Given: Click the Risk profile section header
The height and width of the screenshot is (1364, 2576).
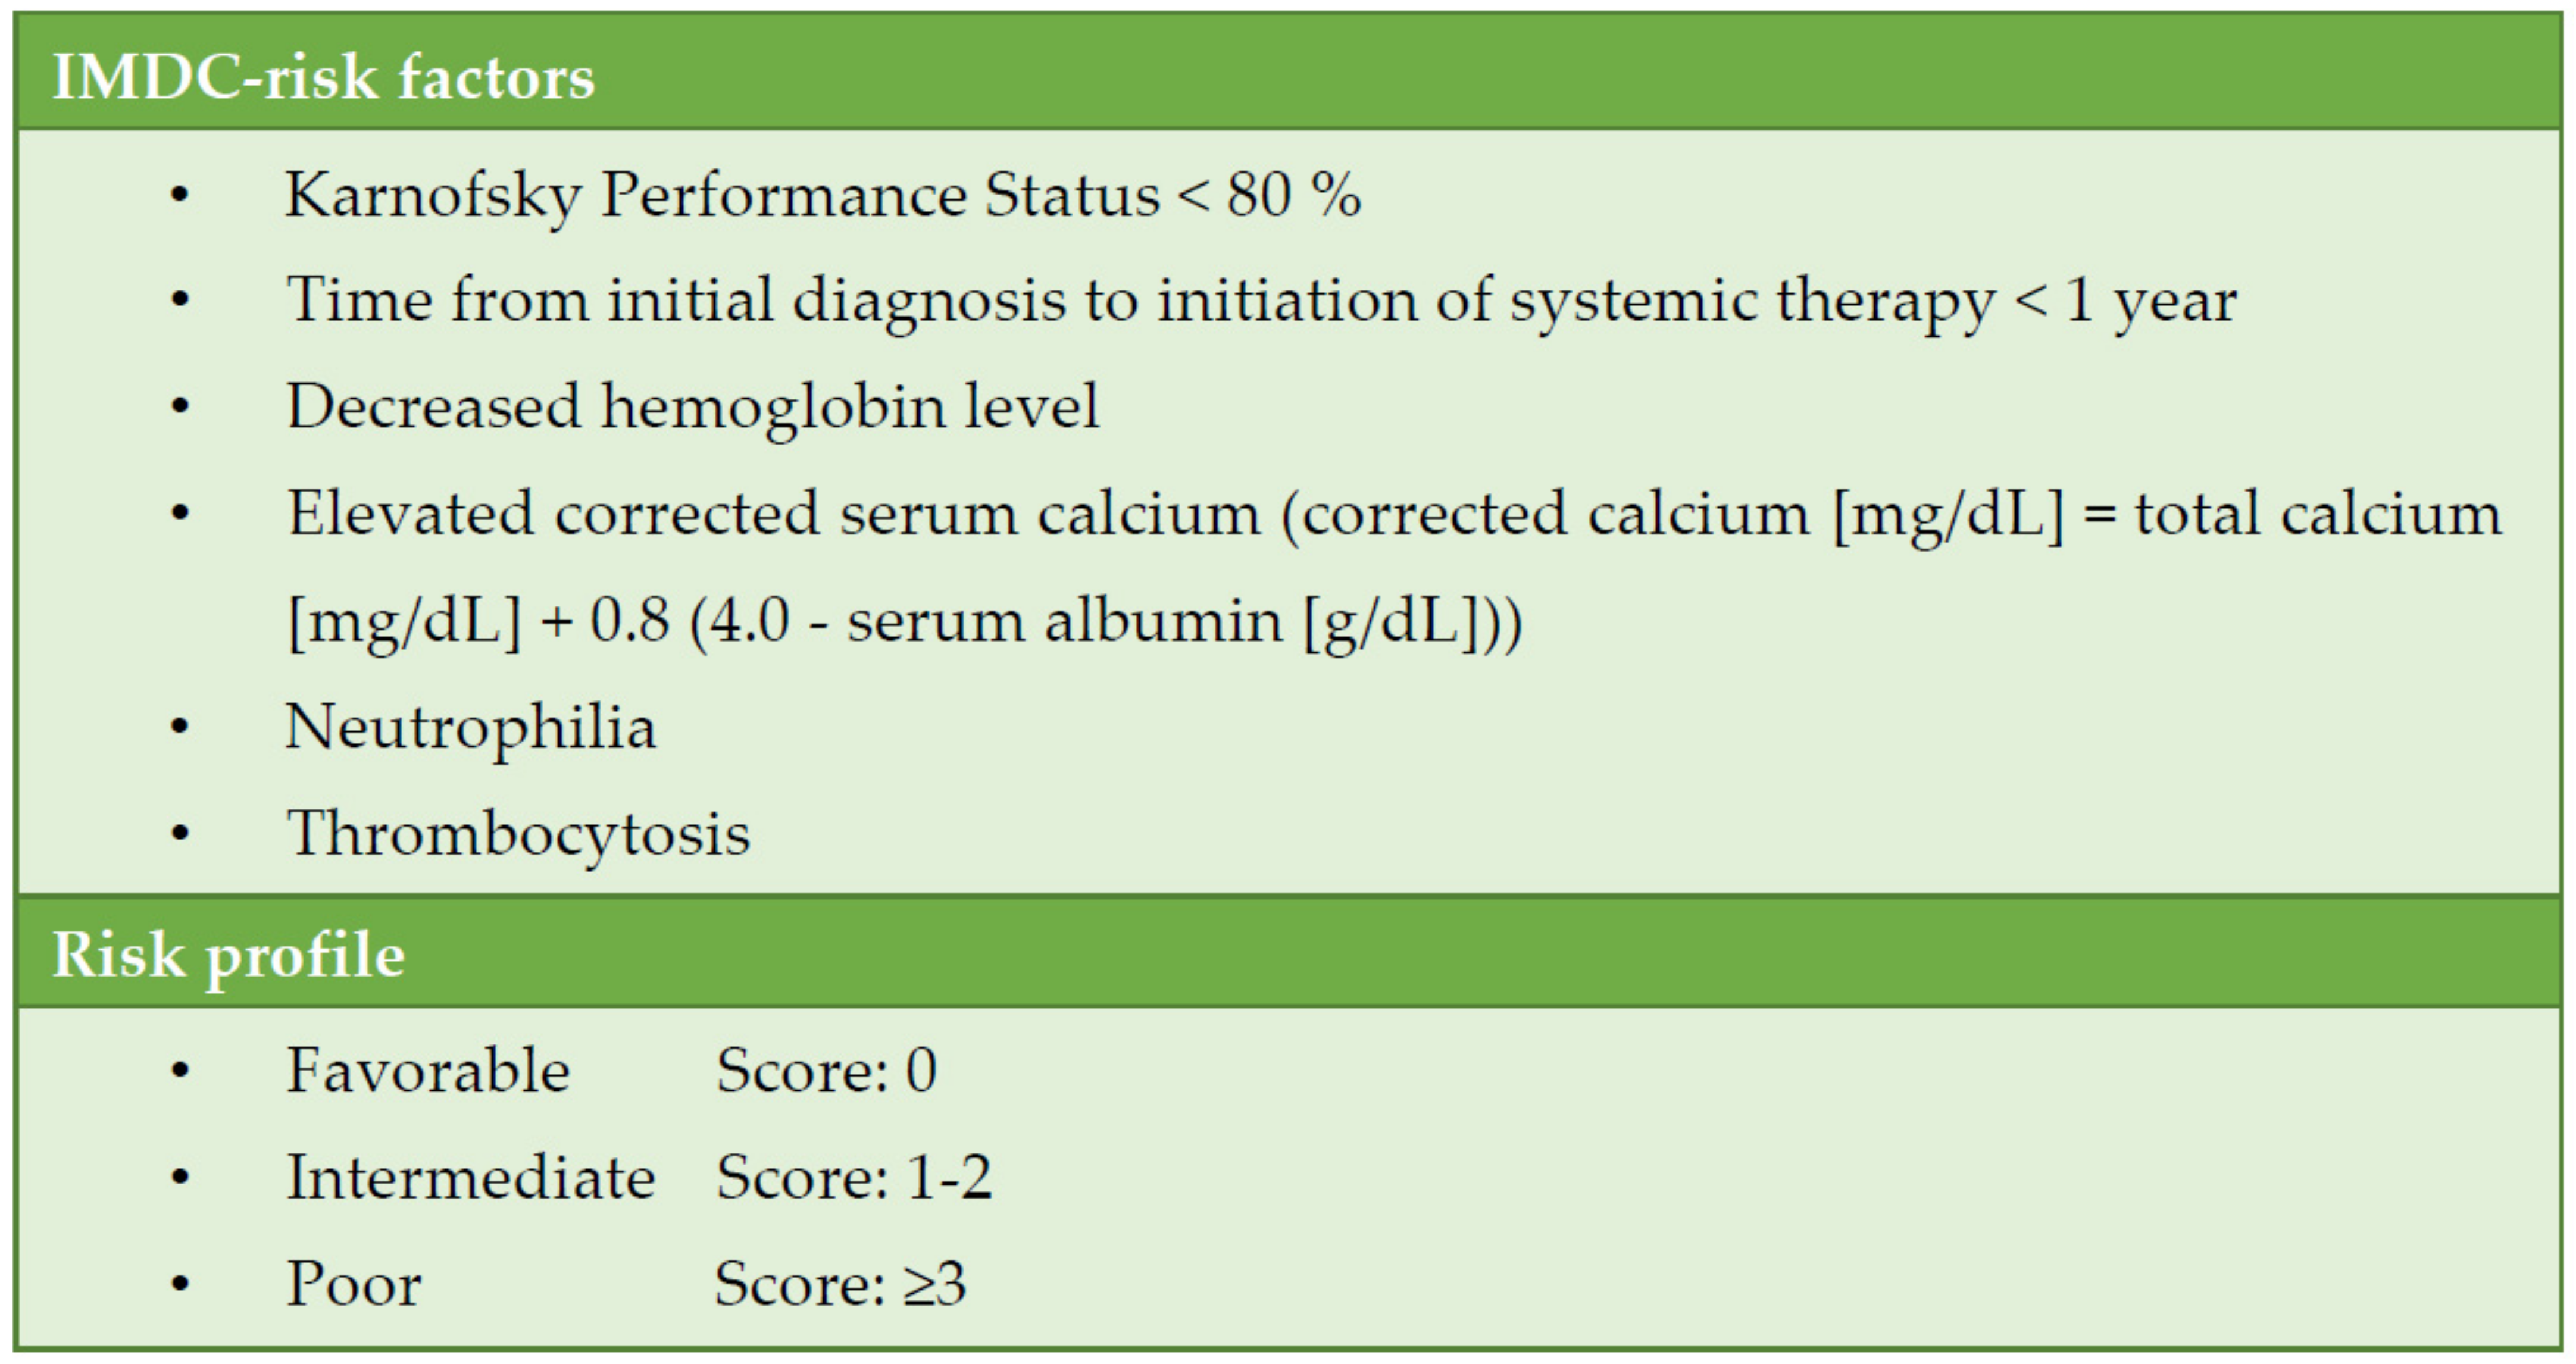Looking at the screenshot, I should (228, 955).
